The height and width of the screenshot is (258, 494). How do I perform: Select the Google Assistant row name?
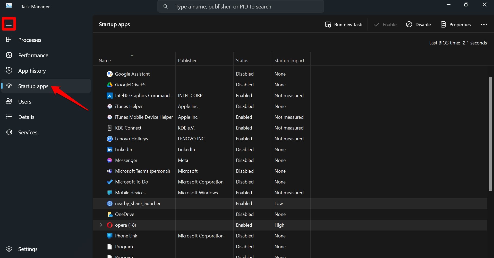click(132, 74)
